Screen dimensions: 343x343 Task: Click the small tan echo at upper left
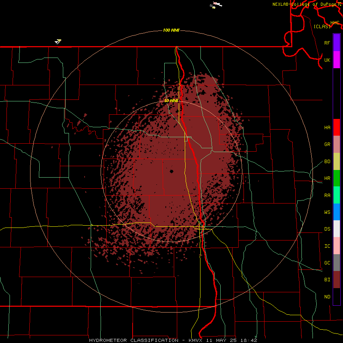point(58,42)
